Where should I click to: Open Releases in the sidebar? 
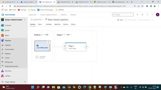point(8,53)
